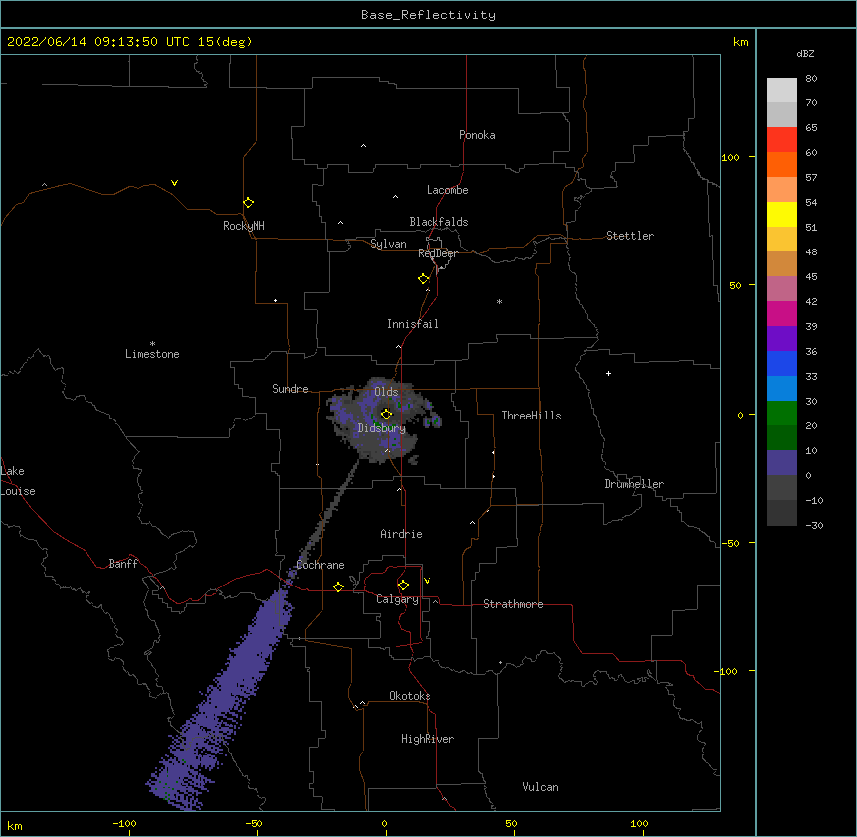Click the Sundre town label

[290, 389]
